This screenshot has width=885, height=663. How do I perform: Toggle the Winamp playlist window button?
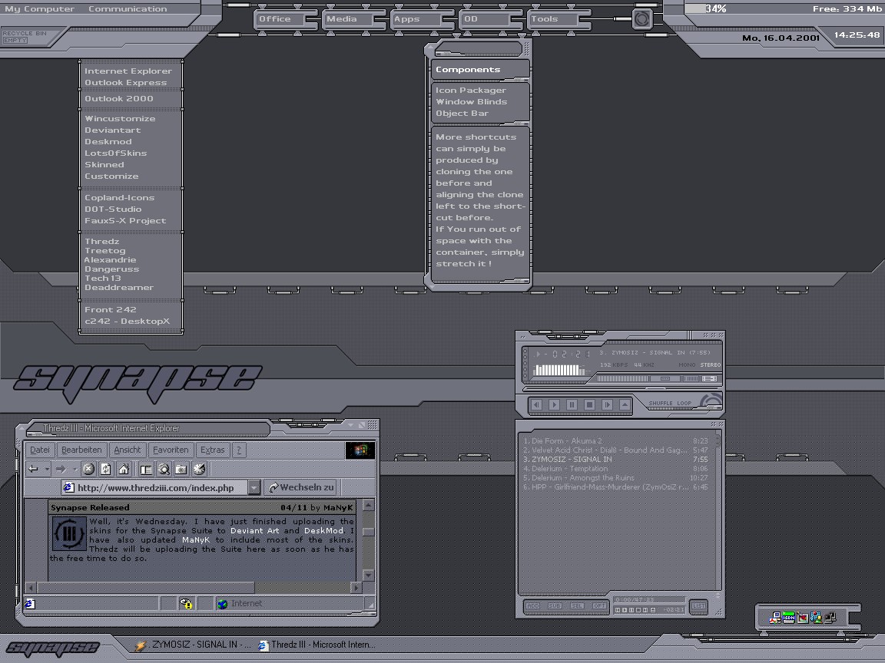click(x=710, y=379)
